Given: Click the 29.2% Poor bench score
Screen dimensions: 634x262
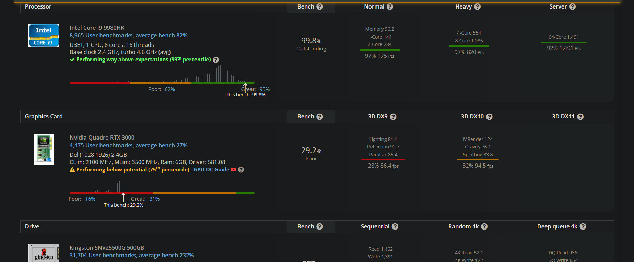Looking at the screenshot, I should 311,154.
